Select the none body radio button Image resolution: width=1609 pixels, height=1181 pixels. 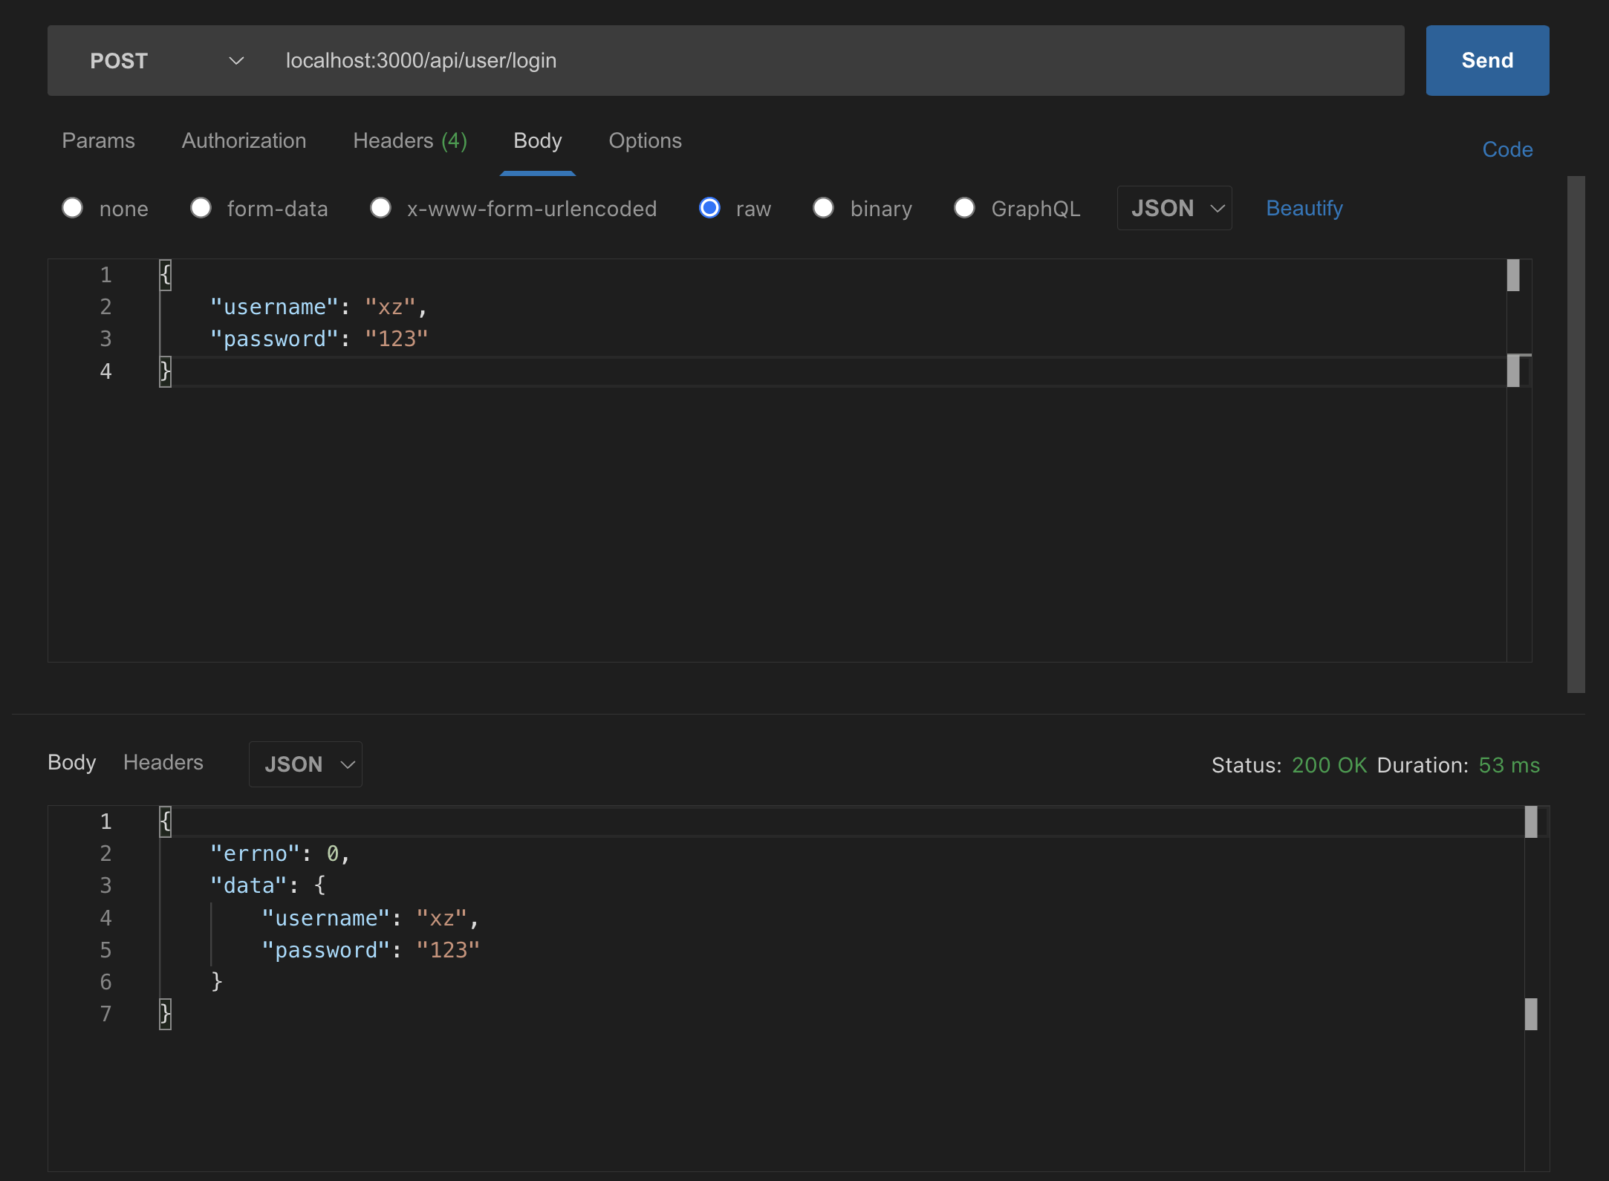tap(73, 208)
